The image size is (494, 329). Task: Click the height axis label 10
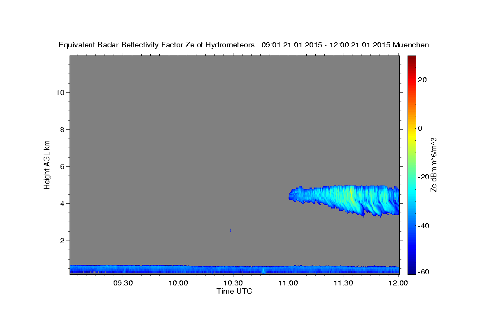pos(60,92)
